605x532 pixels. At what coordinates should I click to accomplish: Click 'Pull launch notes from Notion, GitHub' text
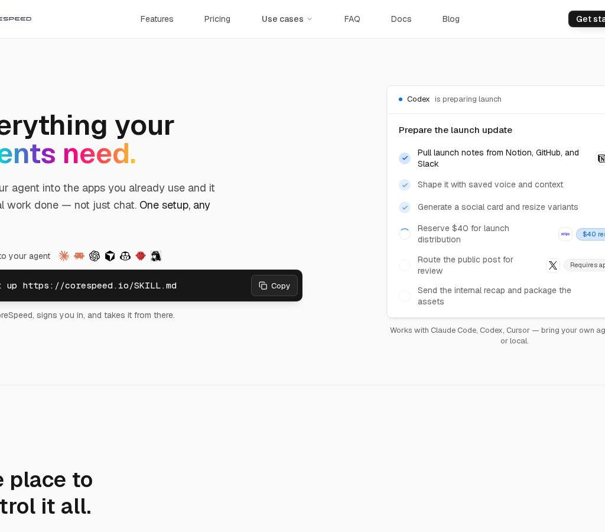click(x=498, y=158)
